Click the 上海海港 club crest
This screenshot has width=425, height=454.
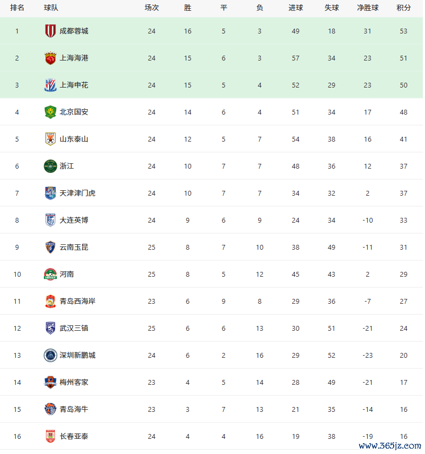tap(50, 58)
